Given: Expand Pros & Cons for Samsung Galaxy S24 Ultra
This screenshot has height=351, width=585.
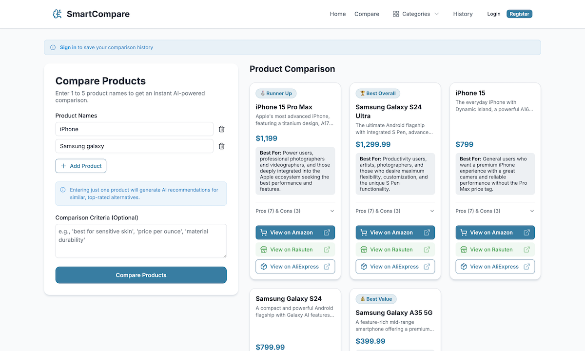Looking at the screenshot, I should 395,211.
